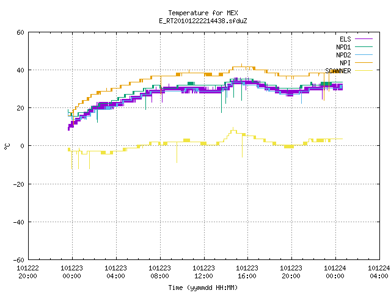Click the blue NPD2 legend line sample
This screenshot has width=391, height=293.
tap(364, 54)
